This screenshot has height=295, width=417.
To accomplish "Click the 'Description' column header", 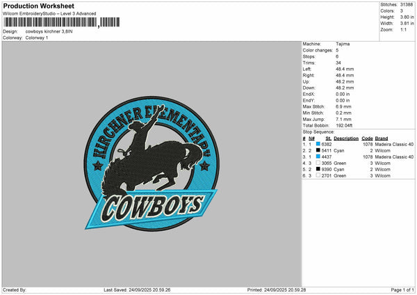I will click(x=346, y=138).
